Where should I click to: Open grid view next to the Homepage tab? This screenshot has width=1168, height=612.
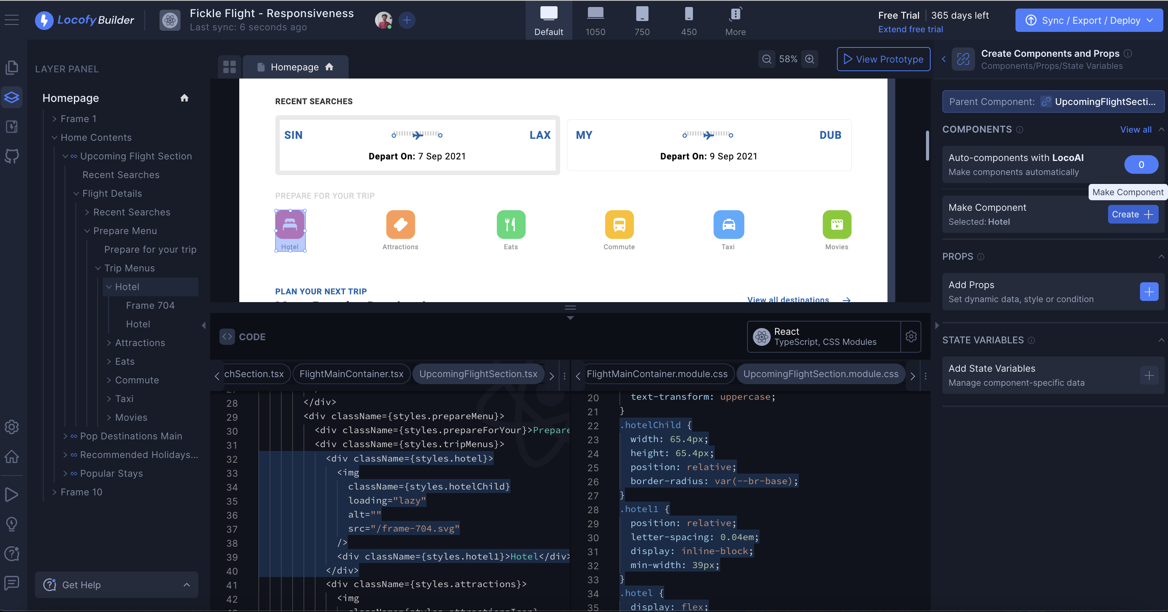pyautogui.click(x=230, y=66)
